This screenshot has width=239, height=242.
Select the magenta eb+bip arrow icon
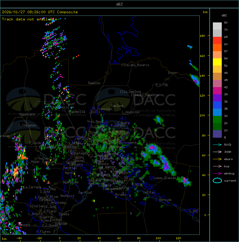click(x=217, y=173)
